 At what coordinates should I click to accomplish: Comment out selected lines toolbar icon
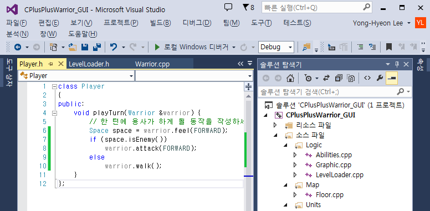361,47
